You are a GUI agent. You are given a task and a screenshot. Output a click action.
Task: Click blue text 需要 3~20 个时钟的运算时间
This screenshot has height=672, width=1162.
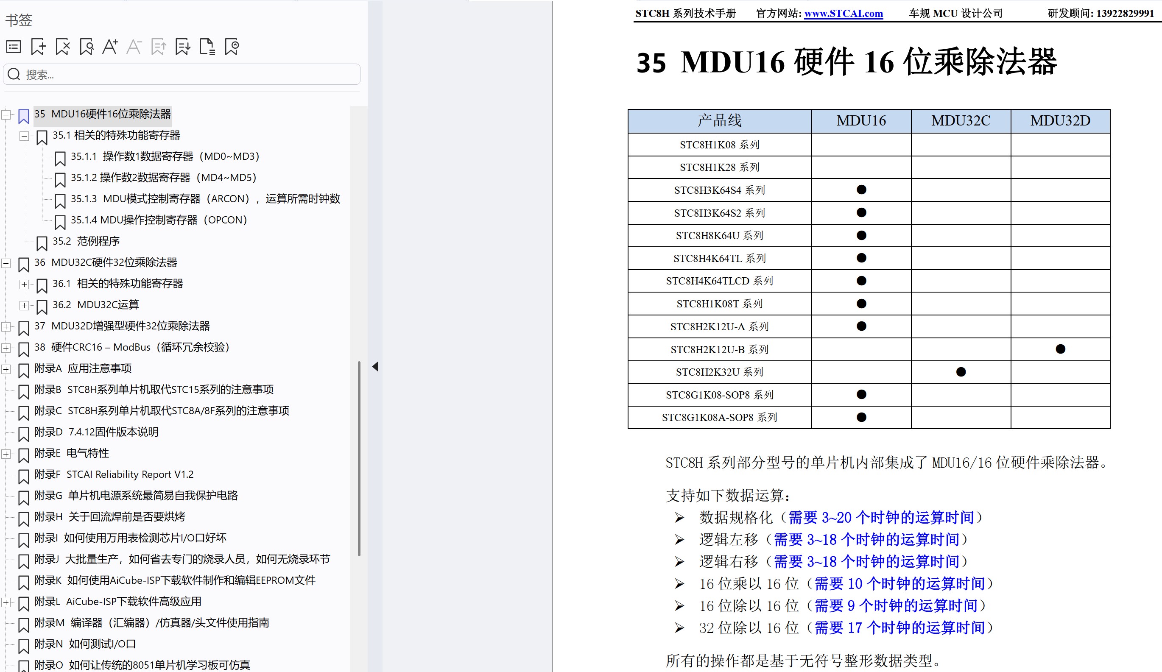(x=881, y=517)
